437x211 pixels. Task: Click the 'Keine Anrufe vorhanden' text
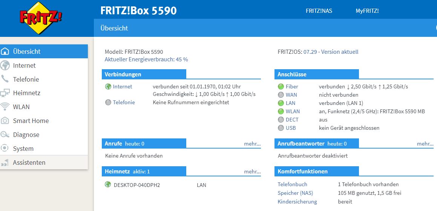tap(134, 156)
